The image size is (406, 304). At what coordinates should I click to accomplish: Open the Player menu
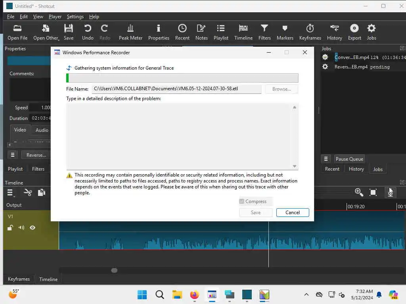coord(55,17)
